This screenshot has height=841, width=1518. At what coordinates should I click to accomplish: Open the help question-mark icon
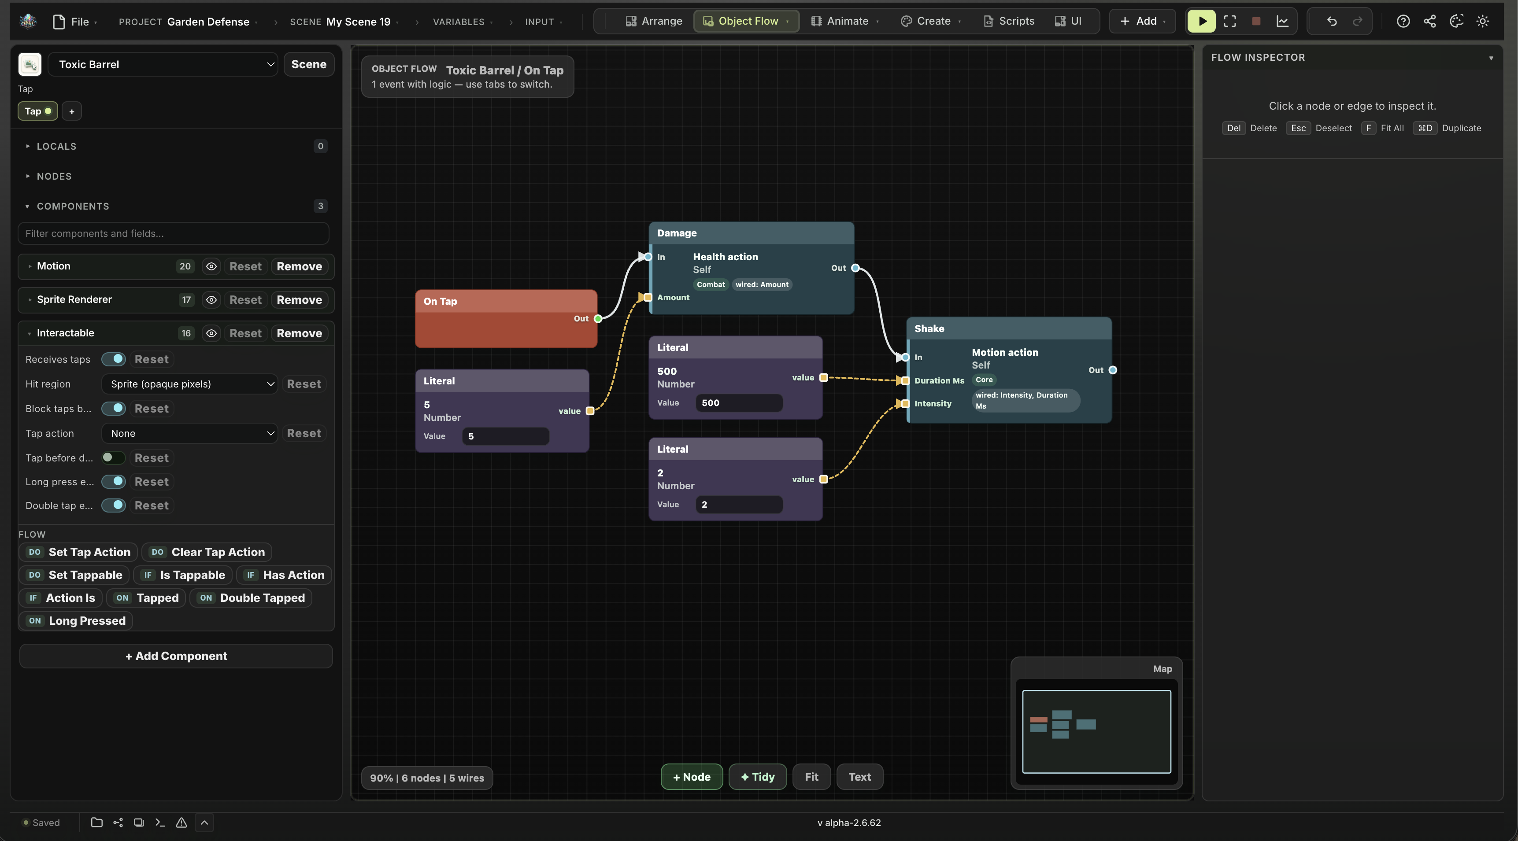pyautogui.click(x=1403, y=21)
